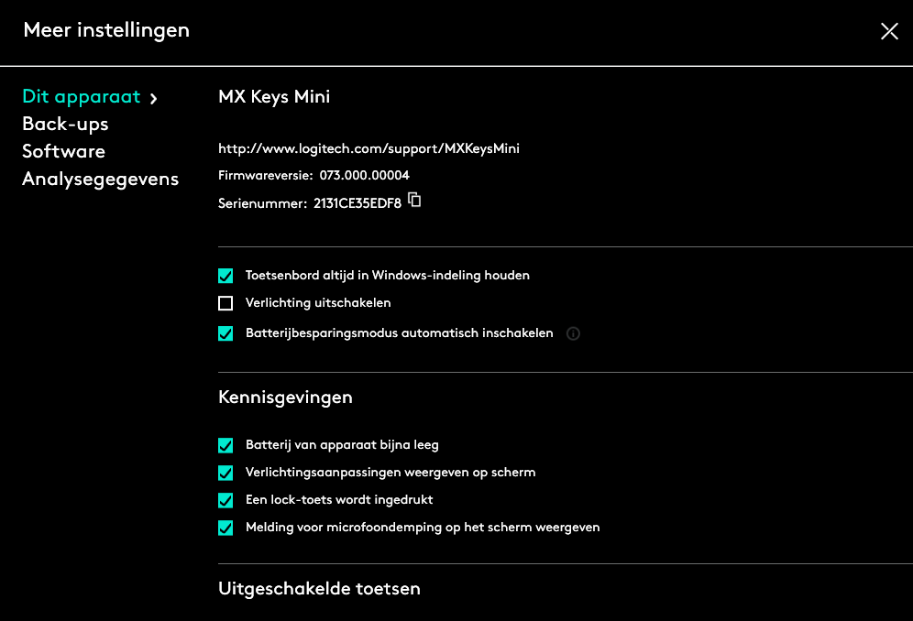This screenshot has height=621, width=913.
Task: Click the Uitgeschakelde toetsen heading
Action: click(319, 589)
